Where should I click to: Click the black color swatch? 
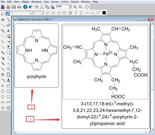click(104, 13)
